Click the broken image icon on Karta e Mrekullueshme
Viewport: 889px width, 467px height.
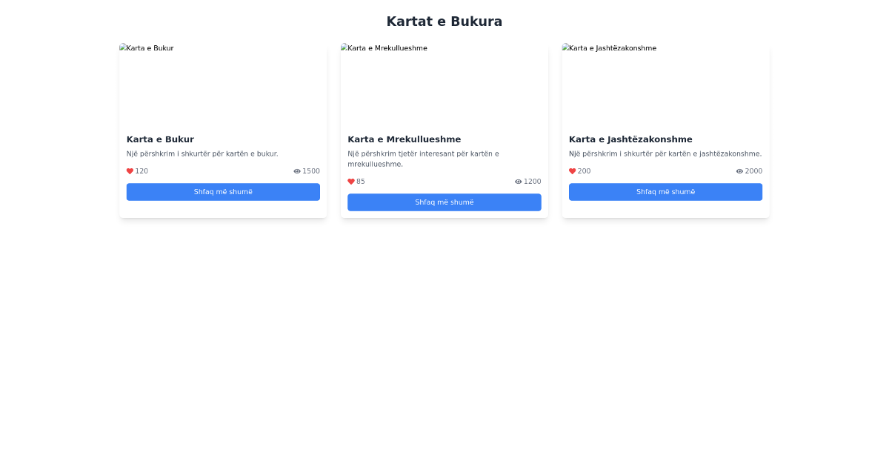[343, 47]
